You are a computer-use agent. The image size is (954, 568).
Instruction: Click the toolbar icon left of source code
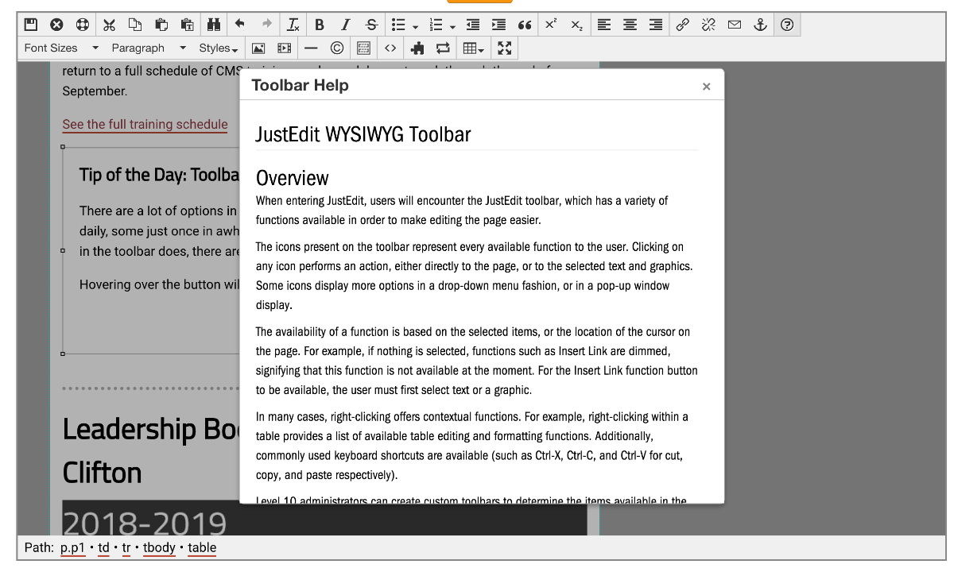tap(363, 48)
